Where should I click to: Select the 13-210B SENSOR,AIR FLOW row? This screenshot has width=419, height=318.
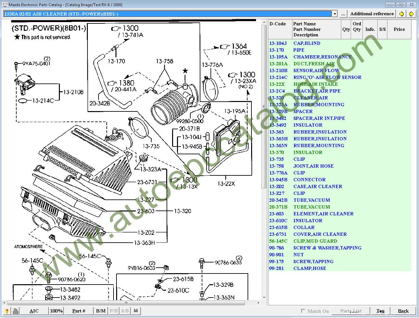[x=340, y=70]
